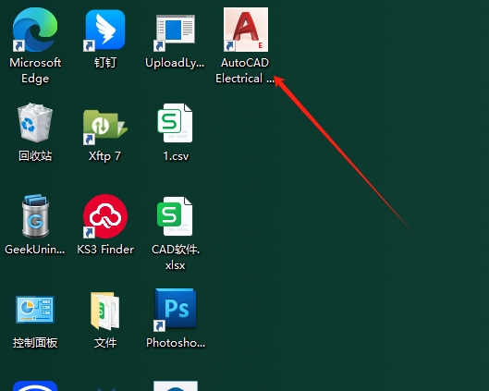This screenshot has width=489, height=391.
Task: Select the 钉钉 DingTalk shortcut icon
Action: point(105,30)
